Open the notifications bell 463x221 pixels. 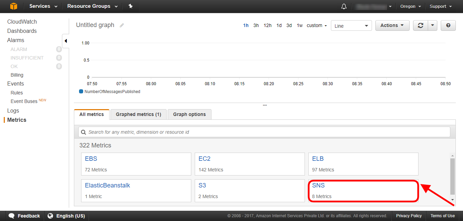(344, 6)
